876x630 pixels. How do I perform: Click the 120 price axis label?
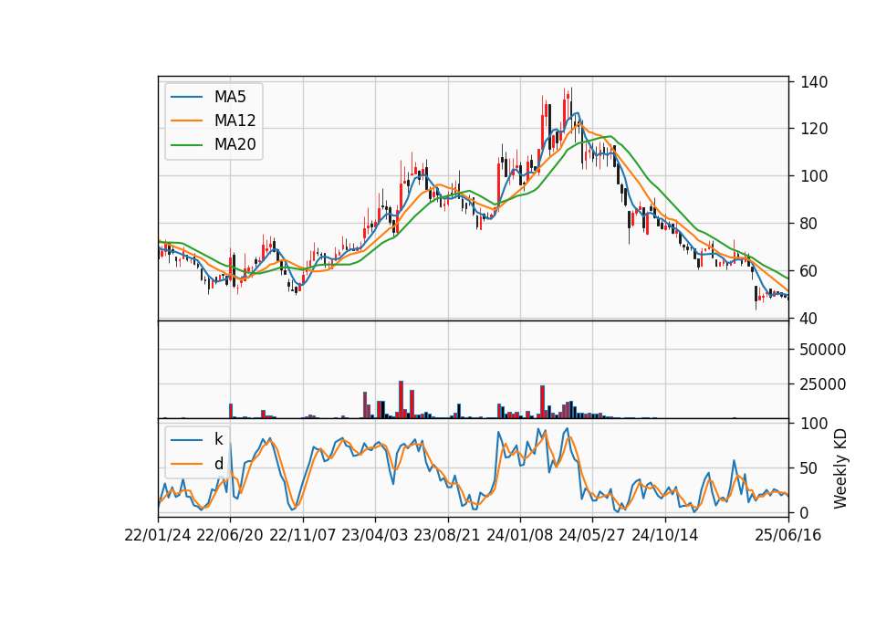pyautogui.click(x=814, y=129)
